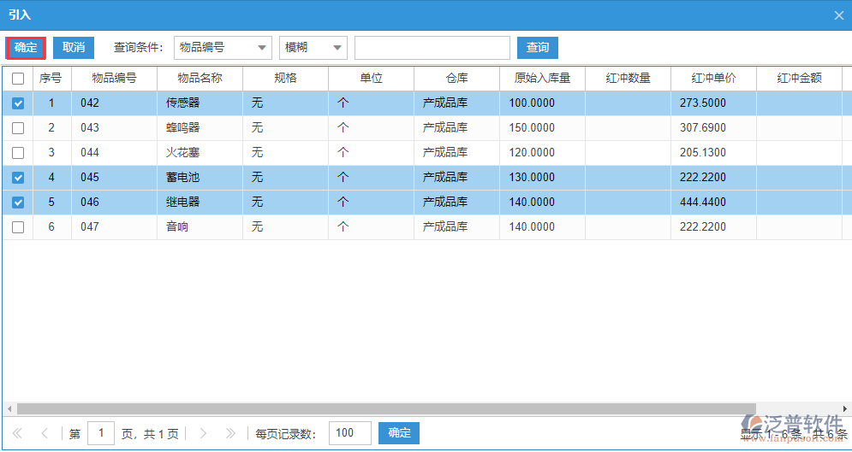Click the 红冲单价 column header
Viewport: 852px width, 452px height.
coord(713,79)
